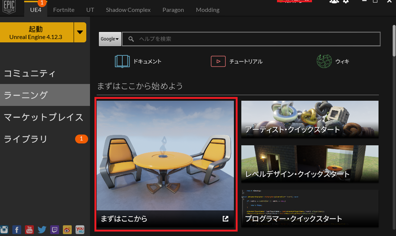This screenshot has width=396, height=236.
Task: Open the Instagram social icon
Action: coord(4,230)
